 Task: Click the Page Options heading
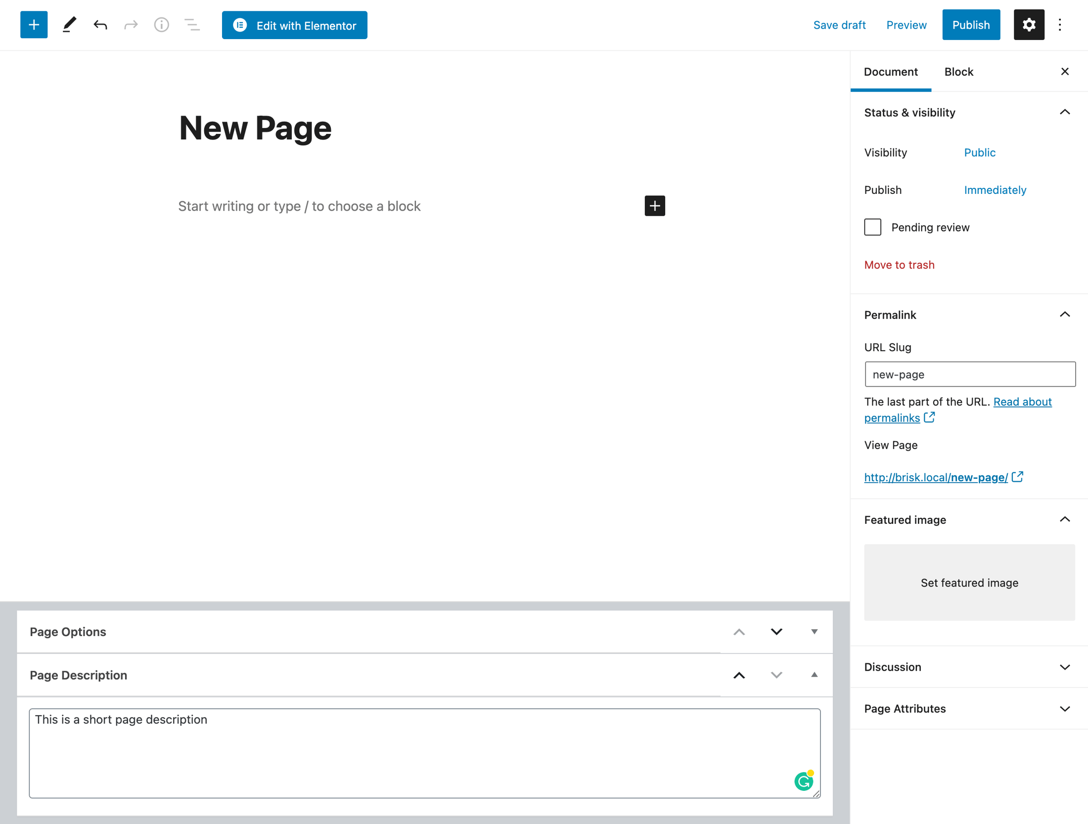(x=68, y=632)
